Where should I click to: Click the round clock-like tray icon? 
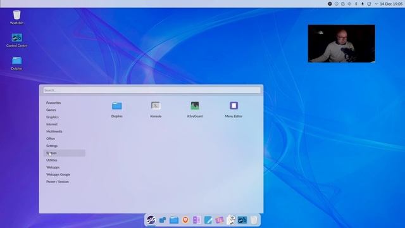pyautogui.click(x=336, y=4)
